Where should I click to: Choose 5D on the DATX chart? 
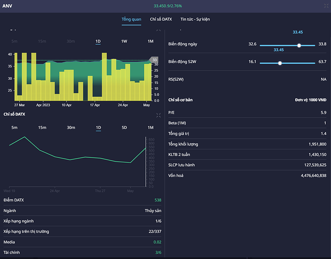point(125,127)
